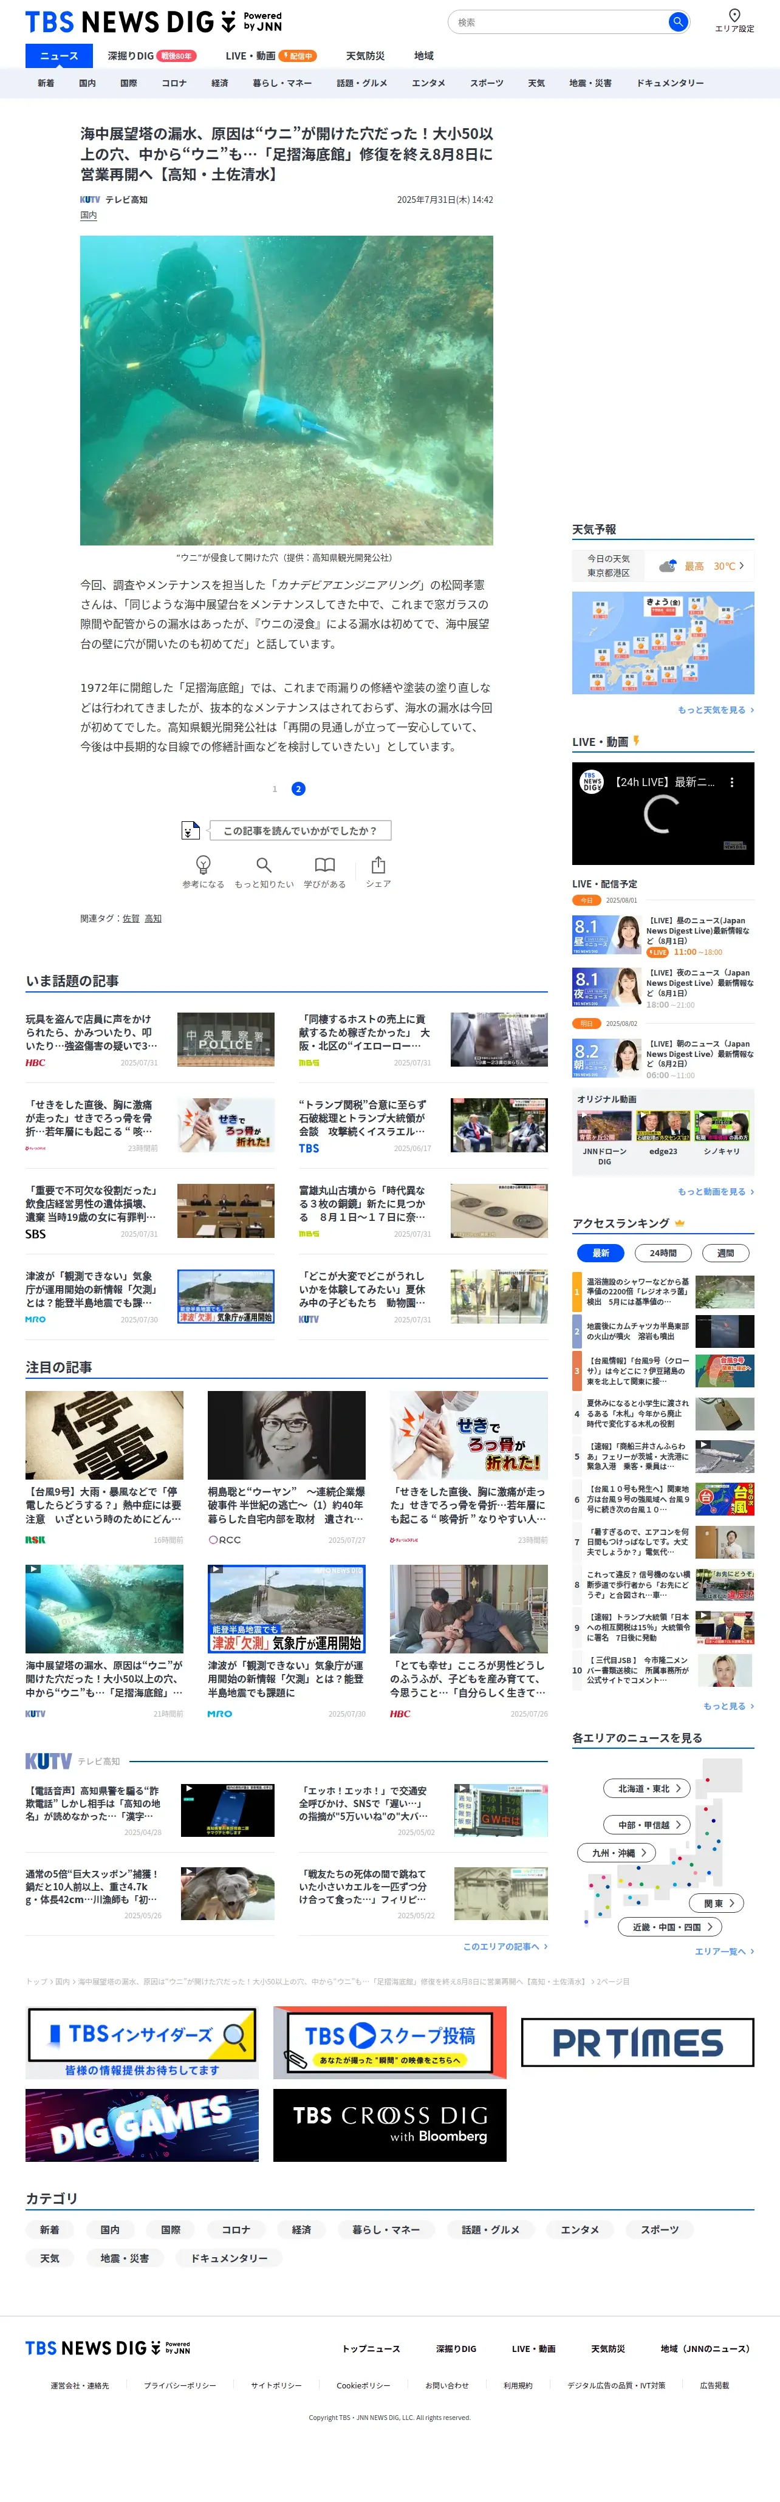Open エリア一覧へ link
The width and height of the screenshot is (780, 2502).
tap(725, 1951)
